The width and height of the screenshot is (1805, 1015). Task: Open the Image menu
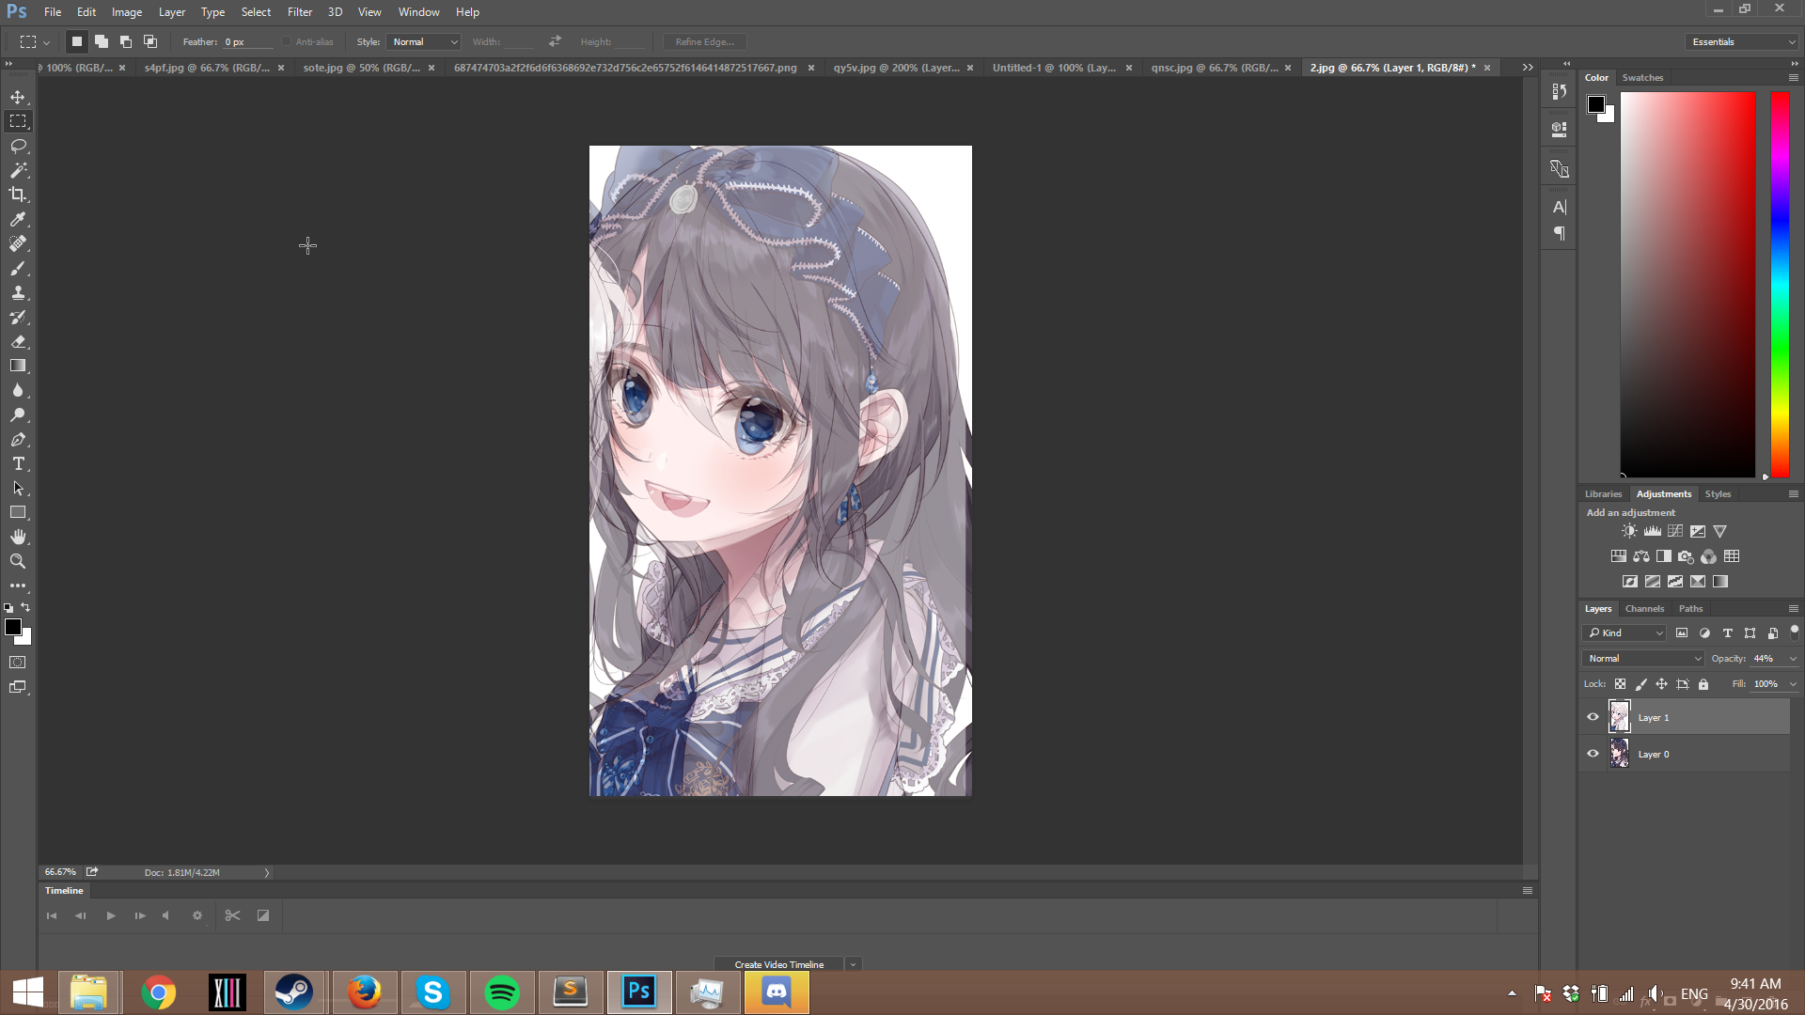[x=127, y=12]
